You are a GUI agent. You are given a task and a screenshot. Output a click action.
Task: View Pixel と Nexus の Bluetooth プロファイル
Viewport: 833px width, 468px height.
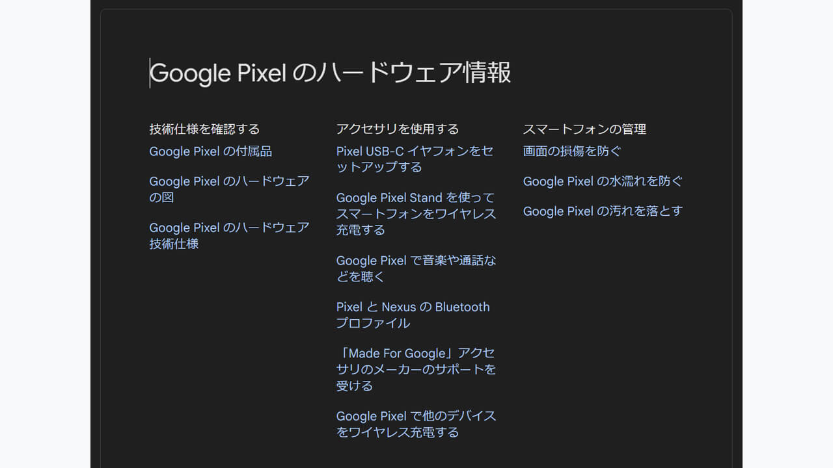click(413, 315)
